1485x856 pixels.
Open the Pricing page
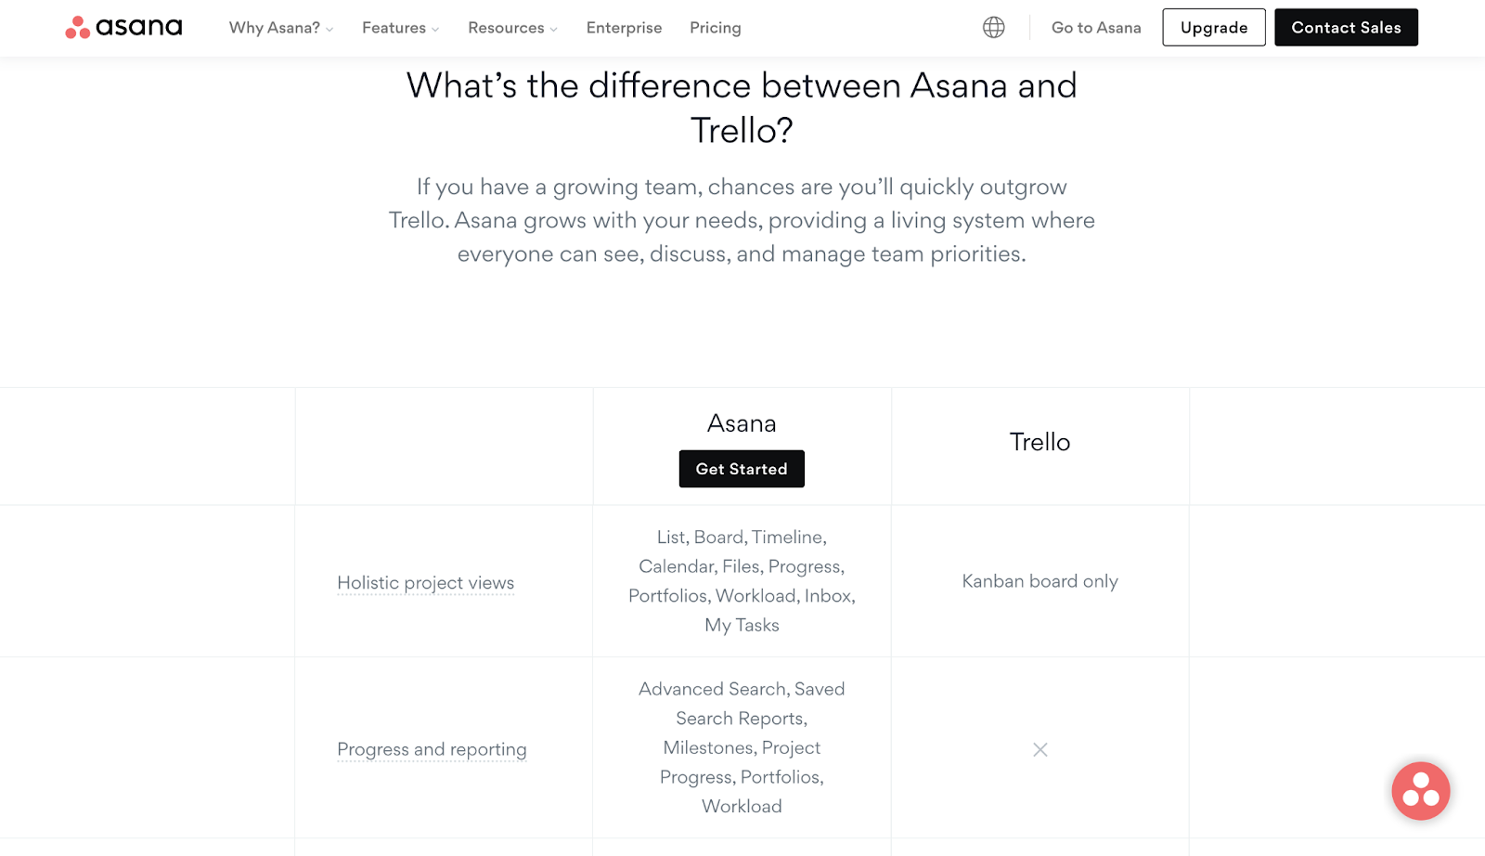coord(716,28)
